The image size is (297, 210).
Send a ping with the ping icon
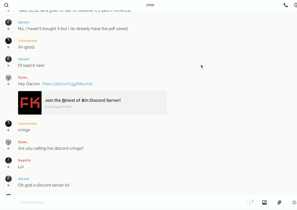click(x=294, y=202)
